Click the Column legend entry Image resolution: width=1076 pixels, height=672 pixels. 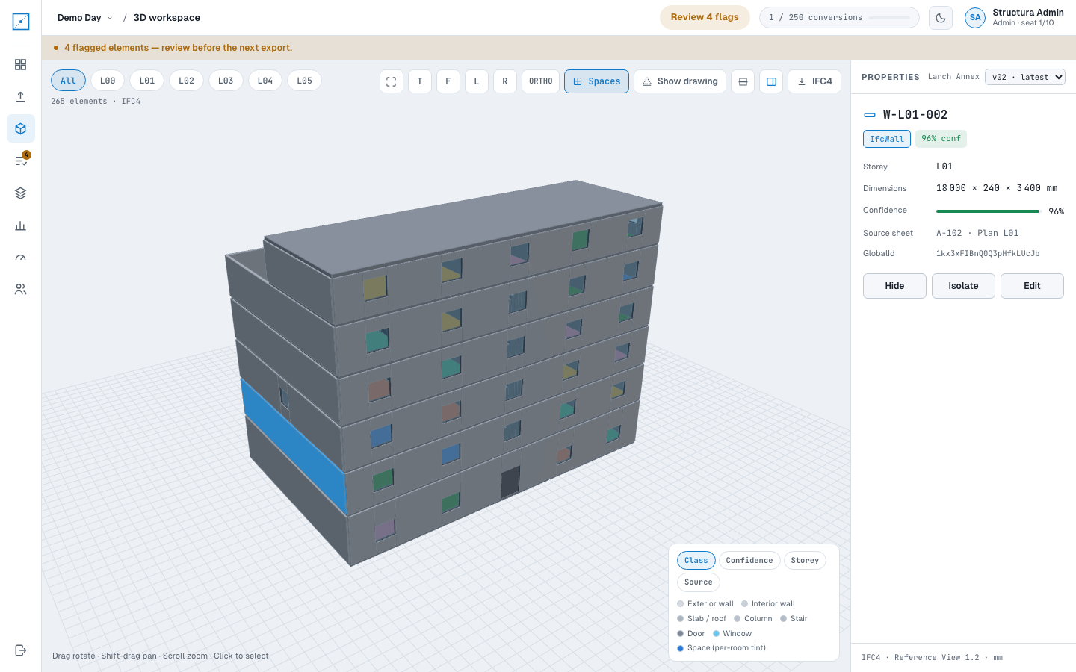coord(753,619)
